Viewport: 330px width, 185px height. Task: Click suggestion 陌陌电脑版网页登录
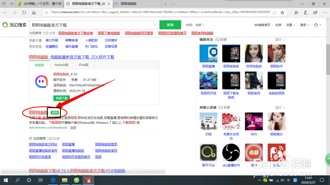click(139, 33)
